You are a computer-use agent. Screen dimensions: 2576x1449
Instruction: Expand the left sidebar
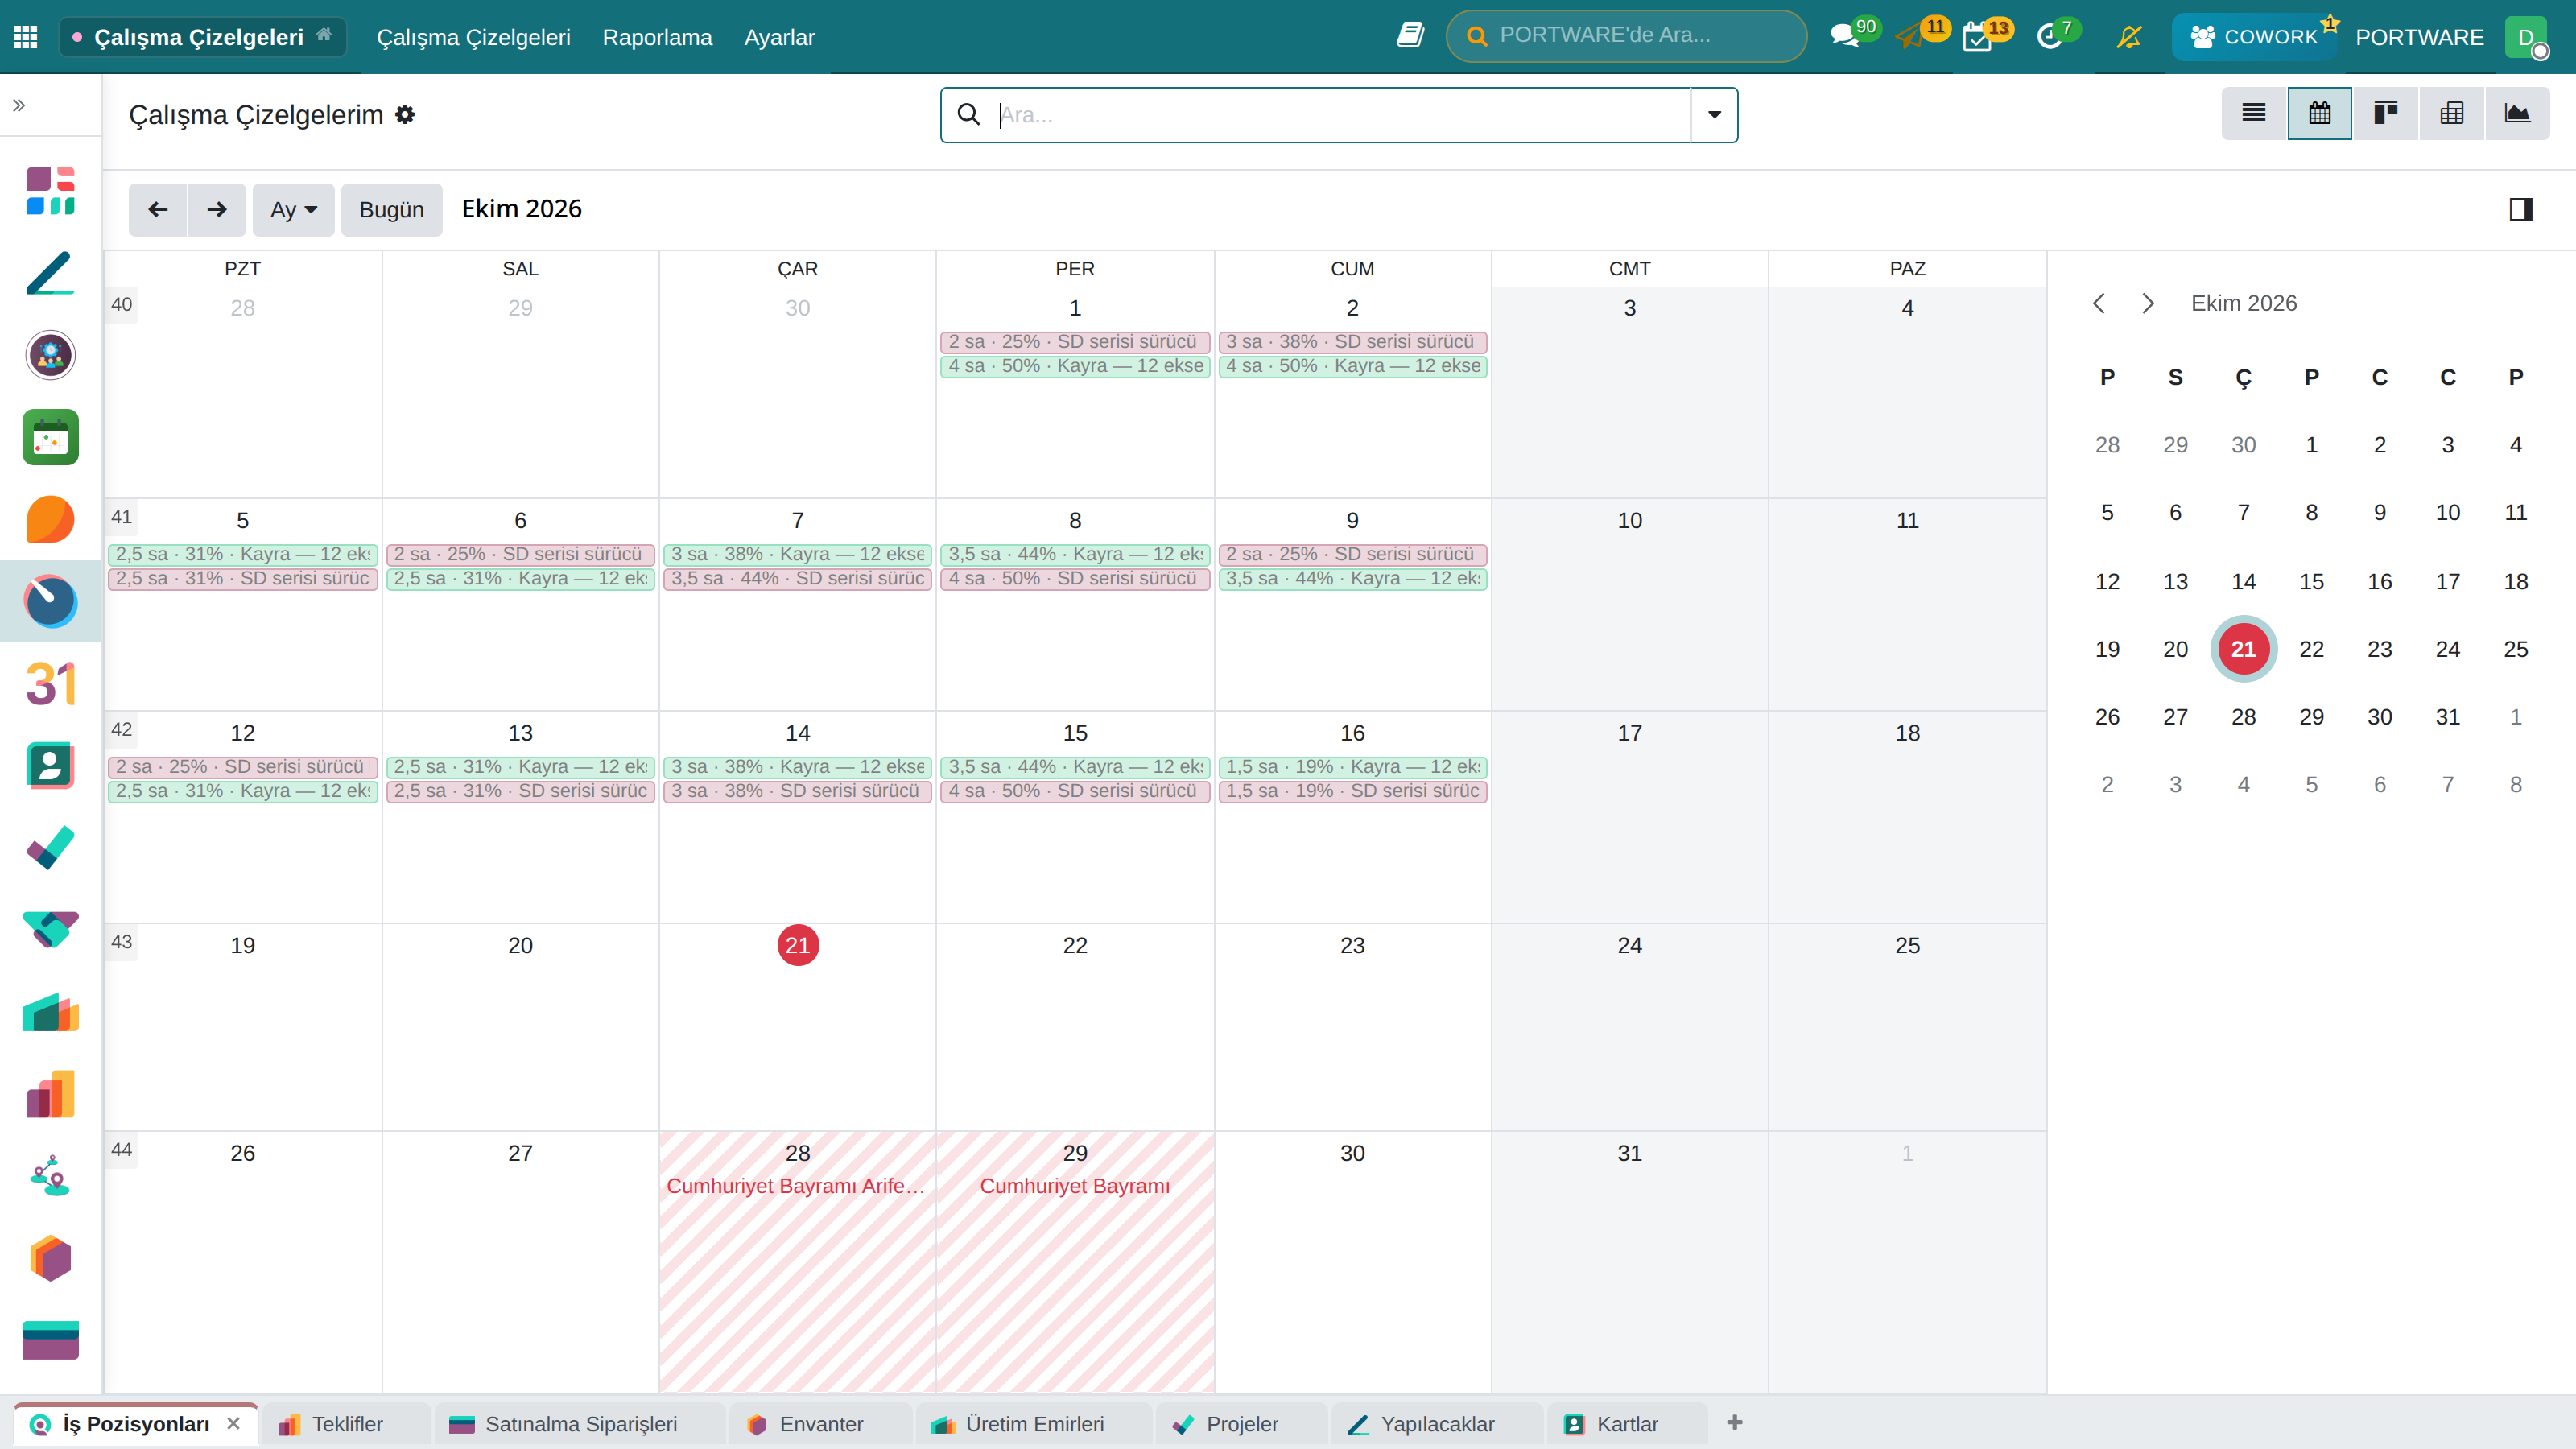(x=19, y=105)
